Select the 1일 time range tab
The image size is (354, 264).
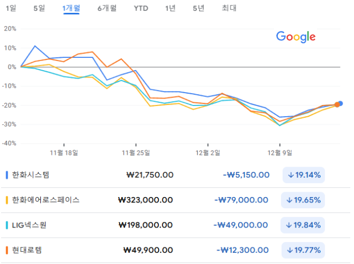click(11, 9)
